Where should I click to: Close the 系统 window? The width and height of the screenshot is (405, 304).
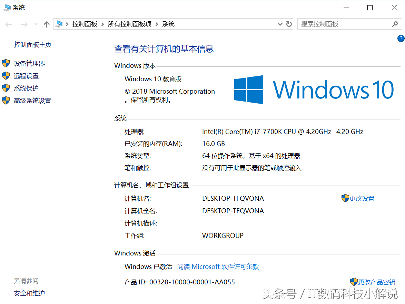(x=394, y=8)
